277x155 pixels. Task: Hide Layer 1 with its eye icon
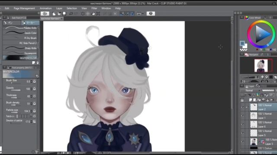(x=242, y=116)
